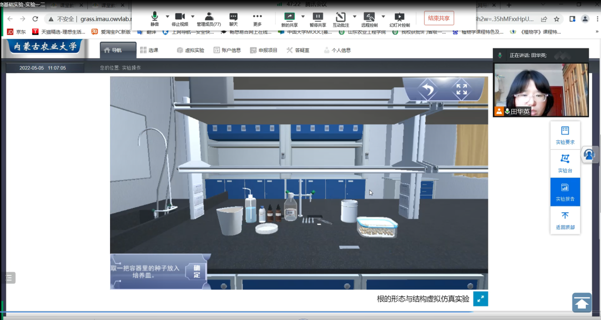
Task: Expand the audio options arrow next to 静音
Action: pyautogui.click(x=167, y=17)
